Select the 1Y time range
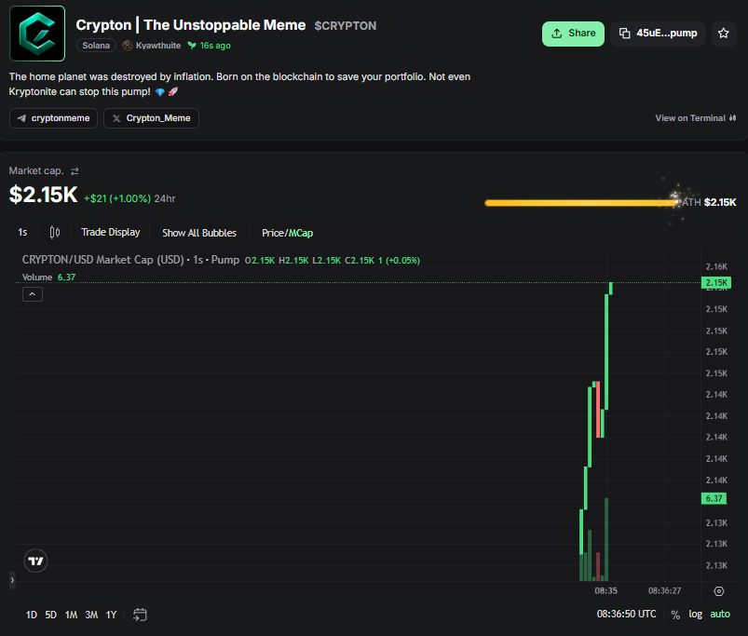 [111, 615]
